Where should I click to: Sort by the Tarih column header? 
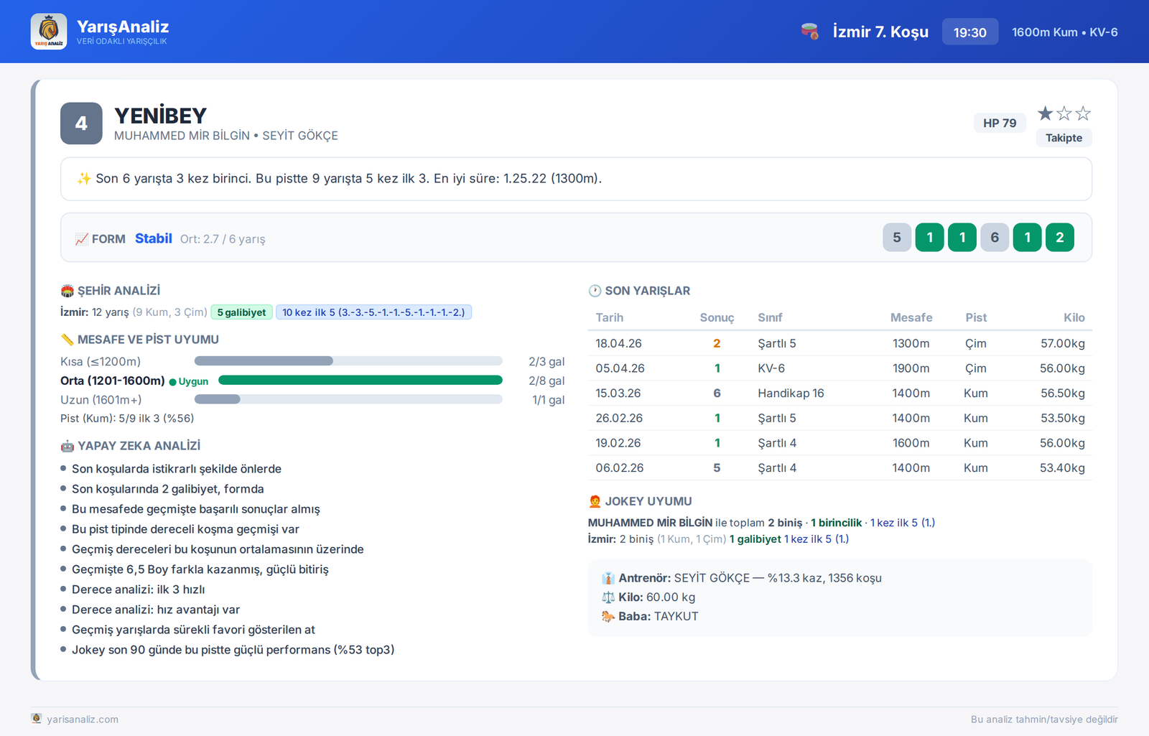click(609, 317)
